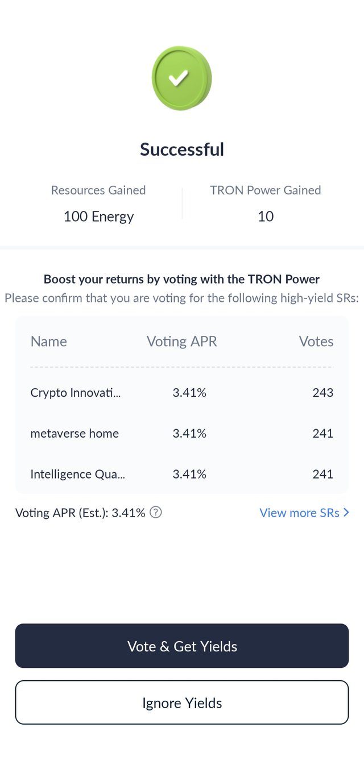Click the Voting APR (Est.): 3.41% label
The width and height of the screenshot is (364, 765).
click(x=80, y=513)
